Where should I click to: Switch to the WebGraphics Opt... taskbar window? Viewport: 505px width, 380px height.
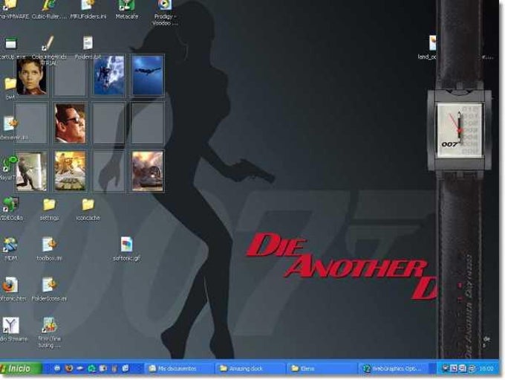tap(395, 368)
